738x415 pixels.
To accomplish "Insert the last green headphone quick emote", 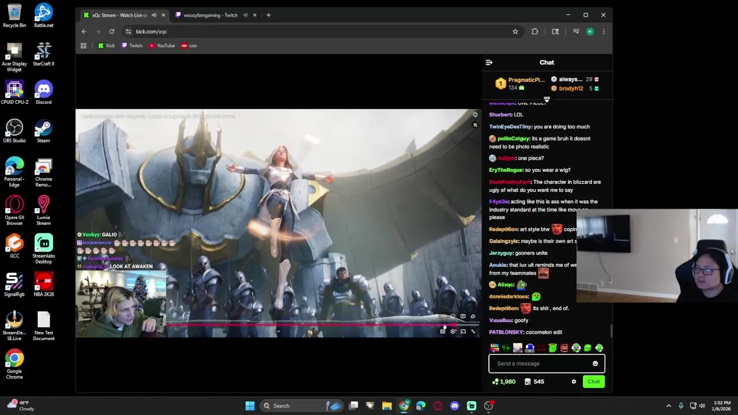I will pyautogui.click(x=599, y=348).
